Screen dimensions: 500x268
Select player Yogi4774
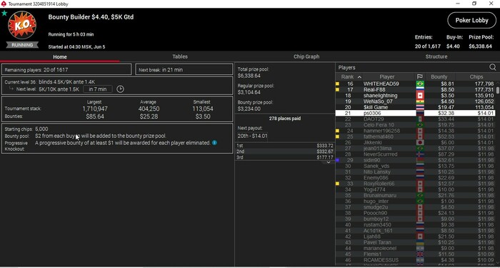coord(415,189)
